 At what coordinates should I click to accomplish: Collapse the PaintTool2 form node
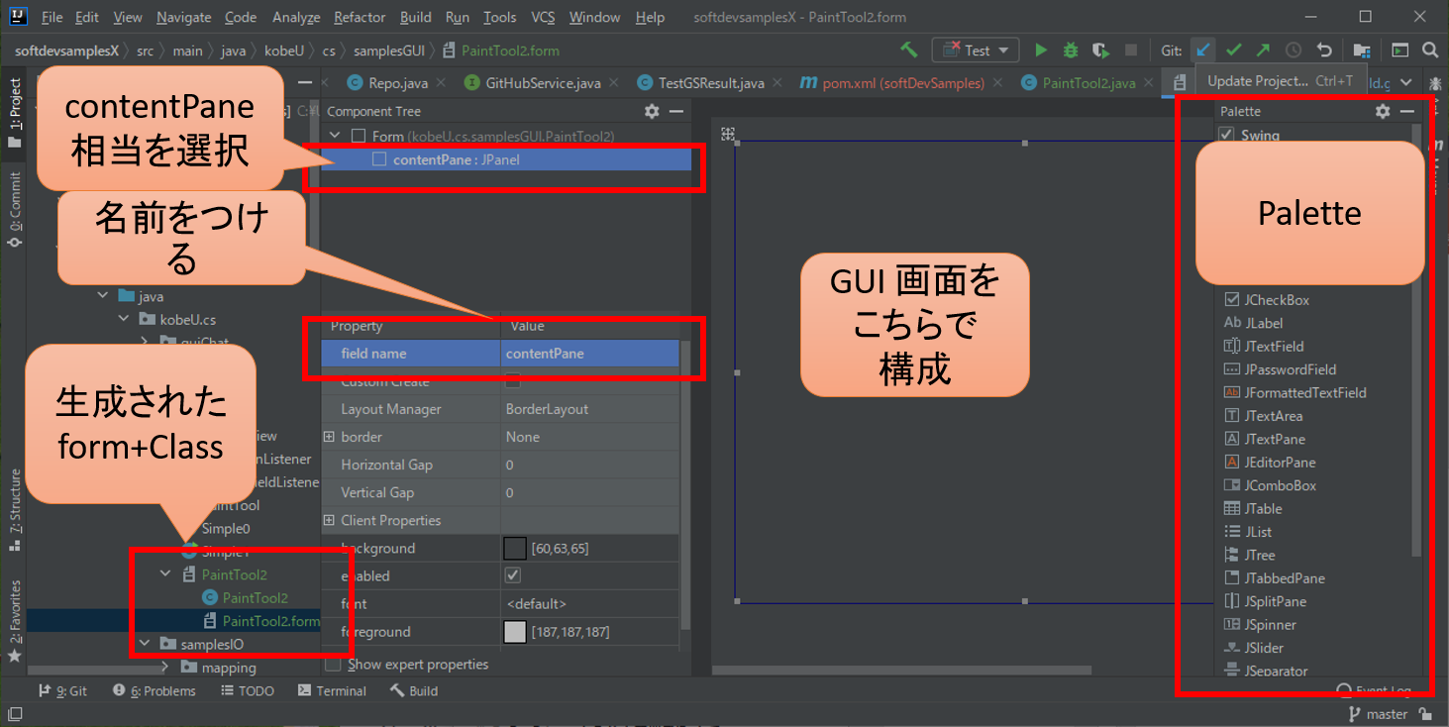165,574
